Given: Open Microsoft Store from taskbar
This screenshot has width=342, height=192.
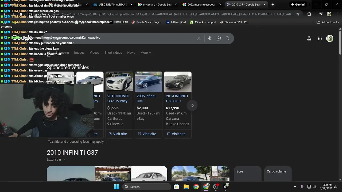Looking at the screenshot, I should (176, 187).
